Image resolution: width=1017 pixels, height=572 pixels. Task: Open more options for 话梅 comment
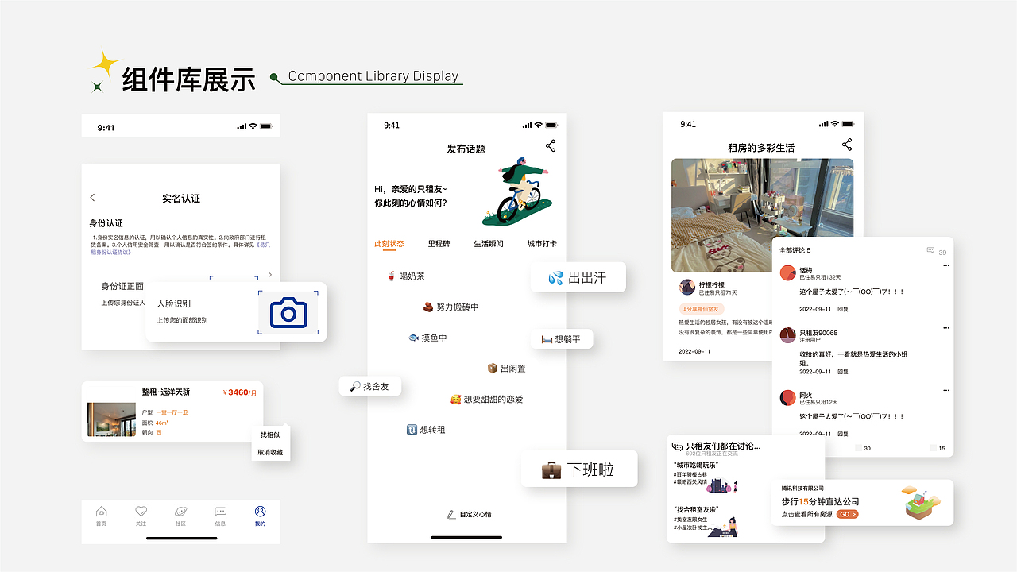pyautogui.click(x=945, y=266)
